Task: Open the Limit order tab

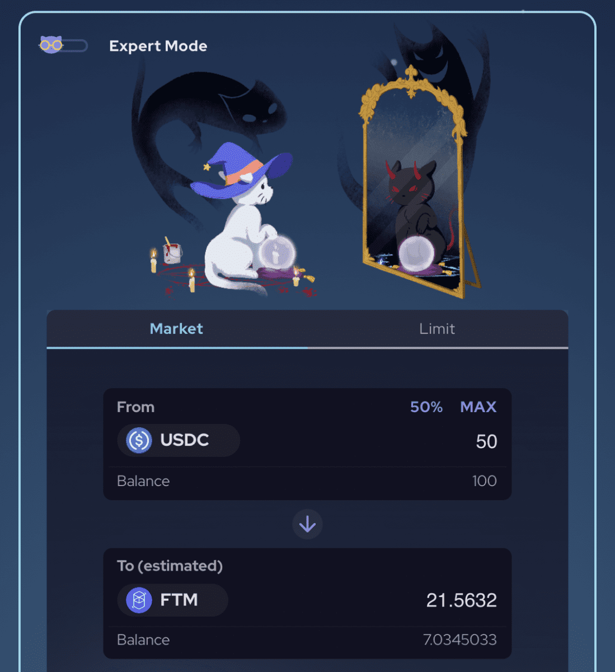Action: click(x=437, y=329)
